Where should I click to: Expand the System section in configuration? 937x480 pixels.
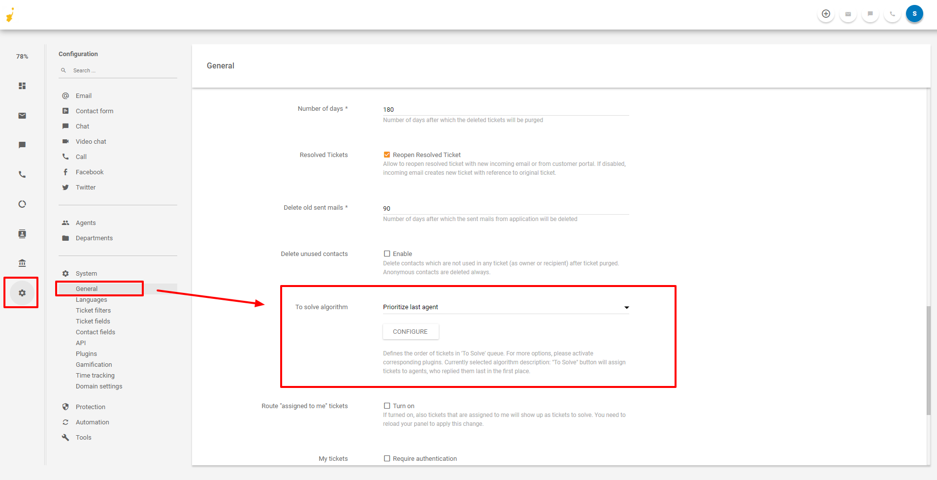(x=87, y=273)
